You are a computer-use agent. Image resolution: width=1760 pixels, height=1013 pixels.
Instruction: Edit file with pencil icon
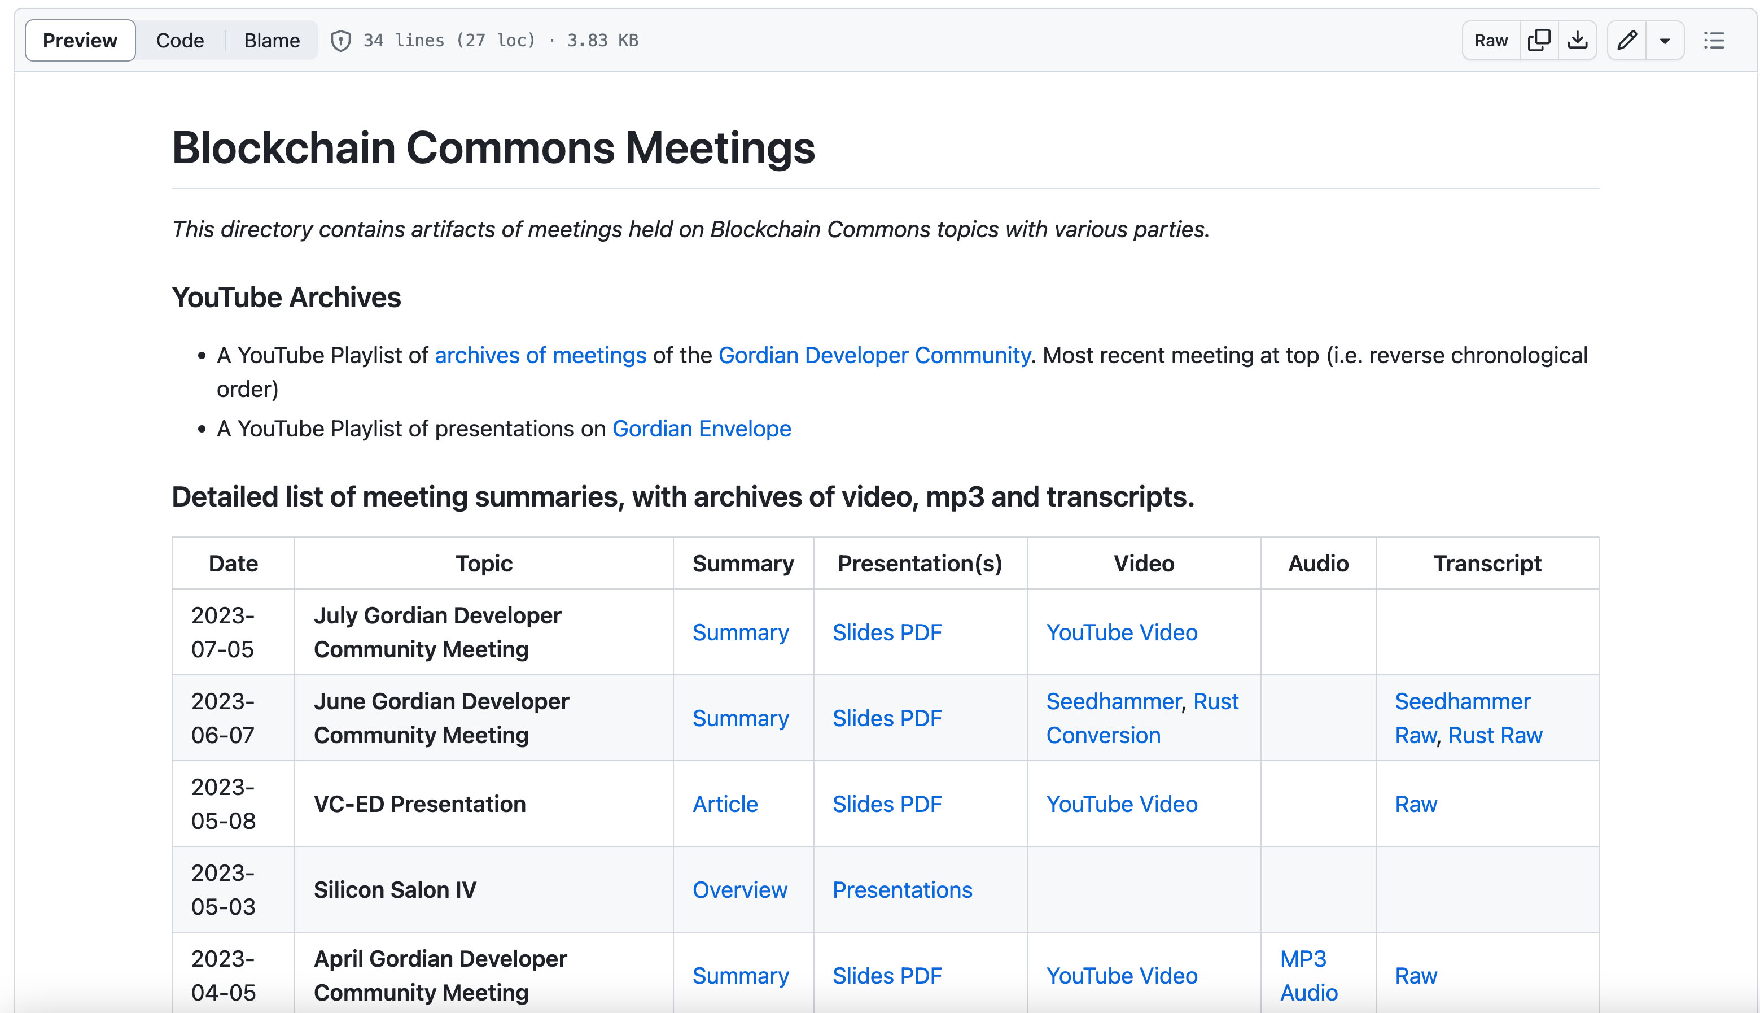[1626, 40]
